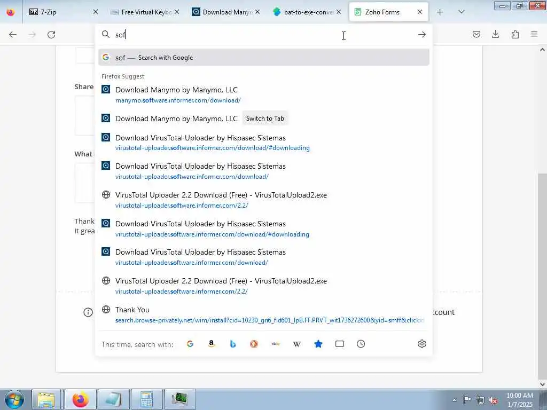
Task: Click the Firefox View icon
Action: tap(11, 12)
